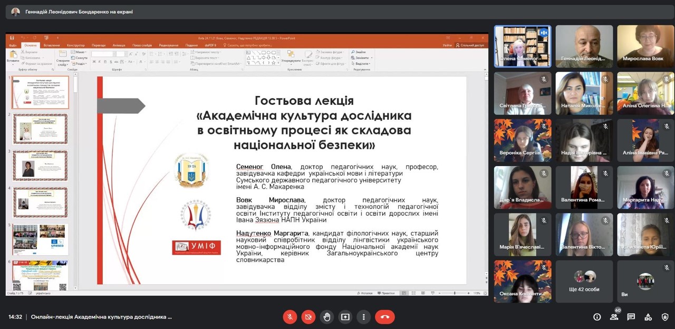Select the 'Ще 42 особи' tile
This screenshot has height=329, width=675.
(x=584, y=281)
